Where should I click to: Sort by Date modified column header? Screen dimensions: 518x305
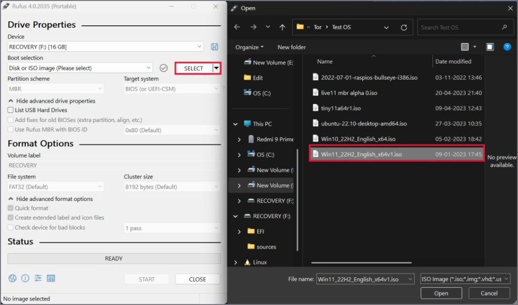(x=453, y=61)
